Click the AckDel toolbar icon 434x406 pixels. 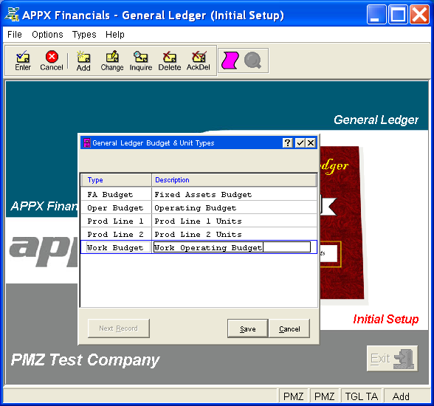pyautogui.click(x=198, y=61)
